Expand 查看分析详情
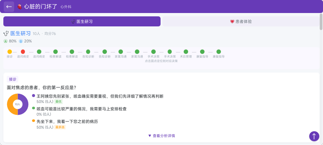The width and height of the screenshot is (323, 145). tap(162, 136)
